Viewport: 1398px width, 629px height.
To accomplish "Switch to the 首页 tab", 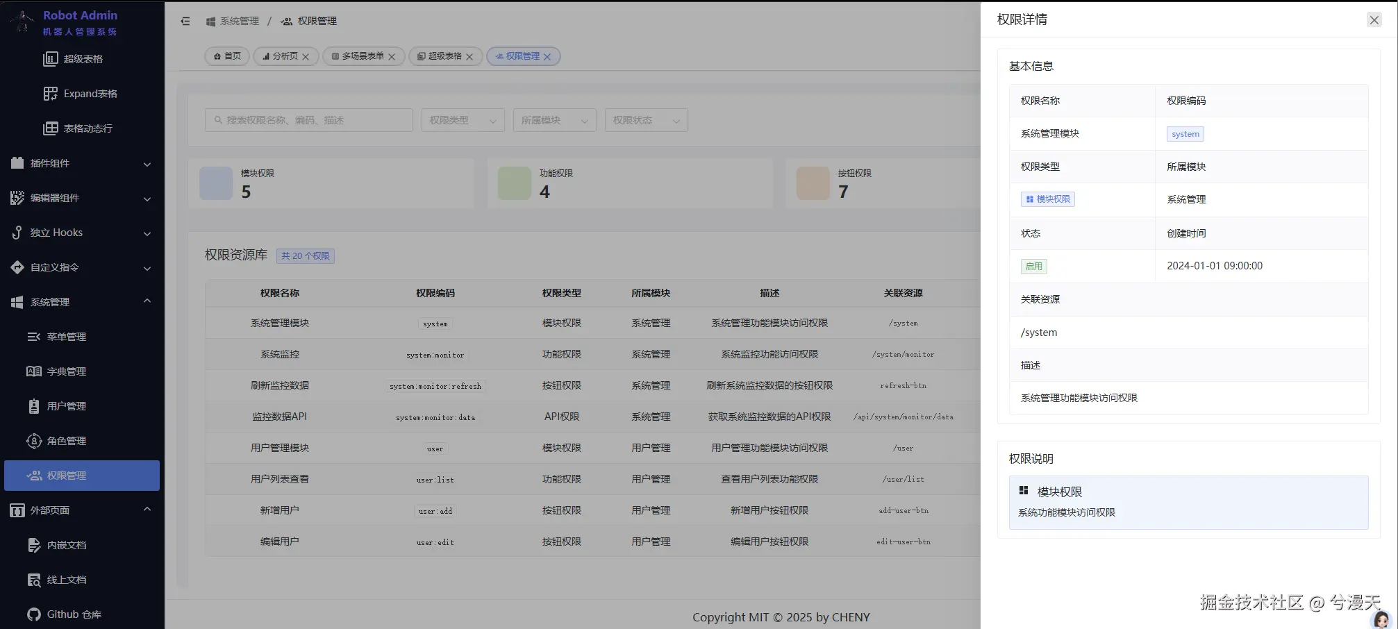I will point(227,56).
